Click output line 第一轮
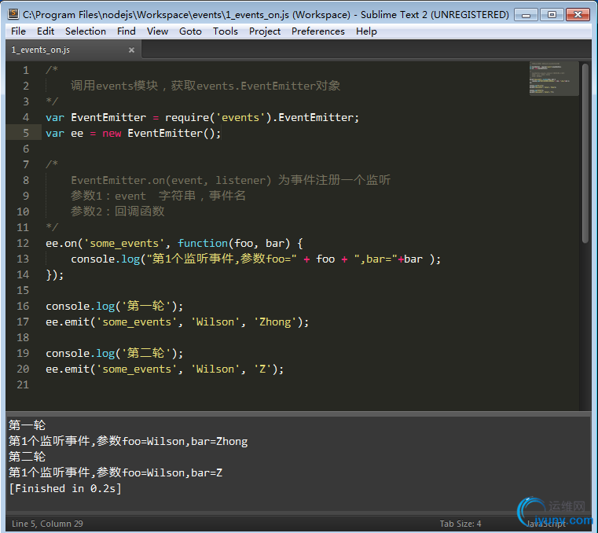Image resolution: width=598 pixels, height=533 pixels. tap(27, 425)
